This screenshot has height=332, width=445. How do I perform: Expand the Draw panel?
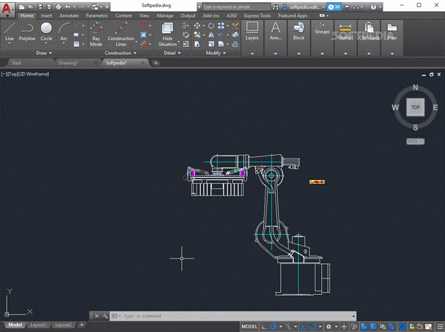[x=44, y=53]
